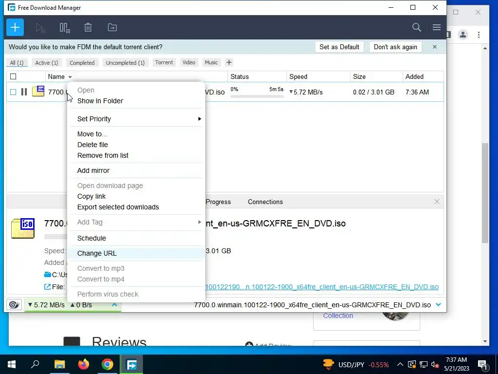Click the Status column header
This screenshot has width=498, height=374.
point(257,76)
